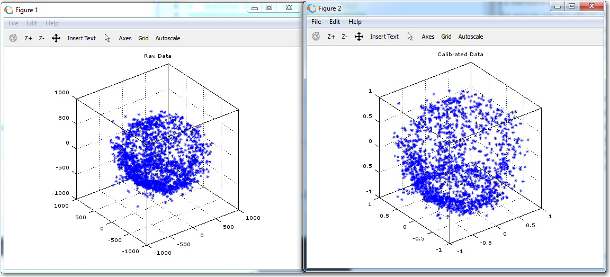The image size is (610, 277).
Task: Choose the pointer cursor tool in Figure 1
Action: [107, 38]
